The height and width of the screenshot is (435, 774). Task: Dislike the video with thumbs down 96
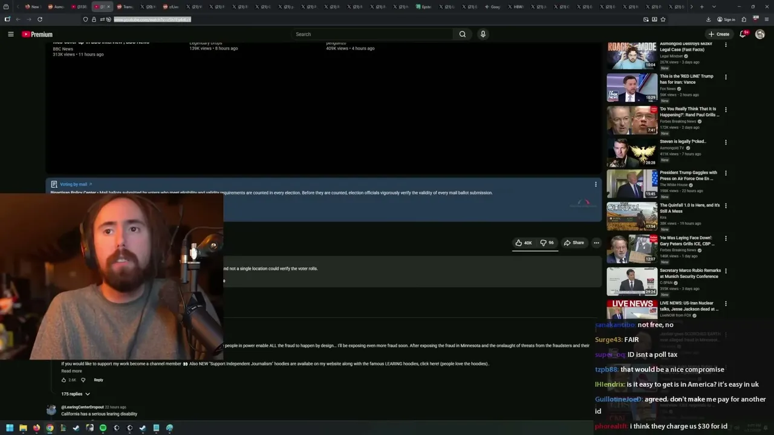click(547, 243)
